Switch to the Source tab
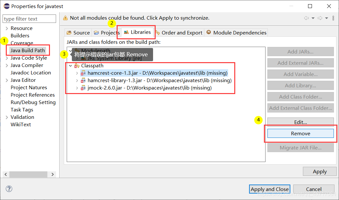The image size is (339, 200). point(78,33)
